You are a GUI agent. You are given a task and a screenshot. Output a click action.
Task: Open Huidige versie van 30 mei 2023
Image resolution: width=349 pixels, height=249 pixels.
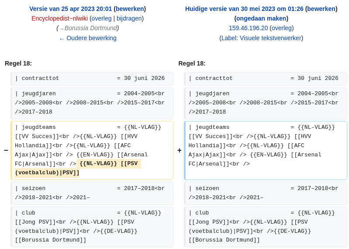(x=244, y=9)
